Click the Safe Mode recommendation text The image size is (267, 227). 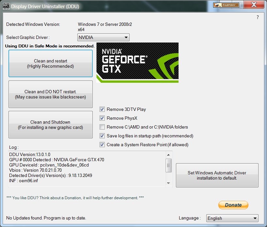click(50, 46)
